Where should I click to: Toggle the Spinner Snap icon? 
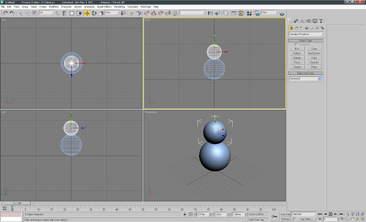168,13
